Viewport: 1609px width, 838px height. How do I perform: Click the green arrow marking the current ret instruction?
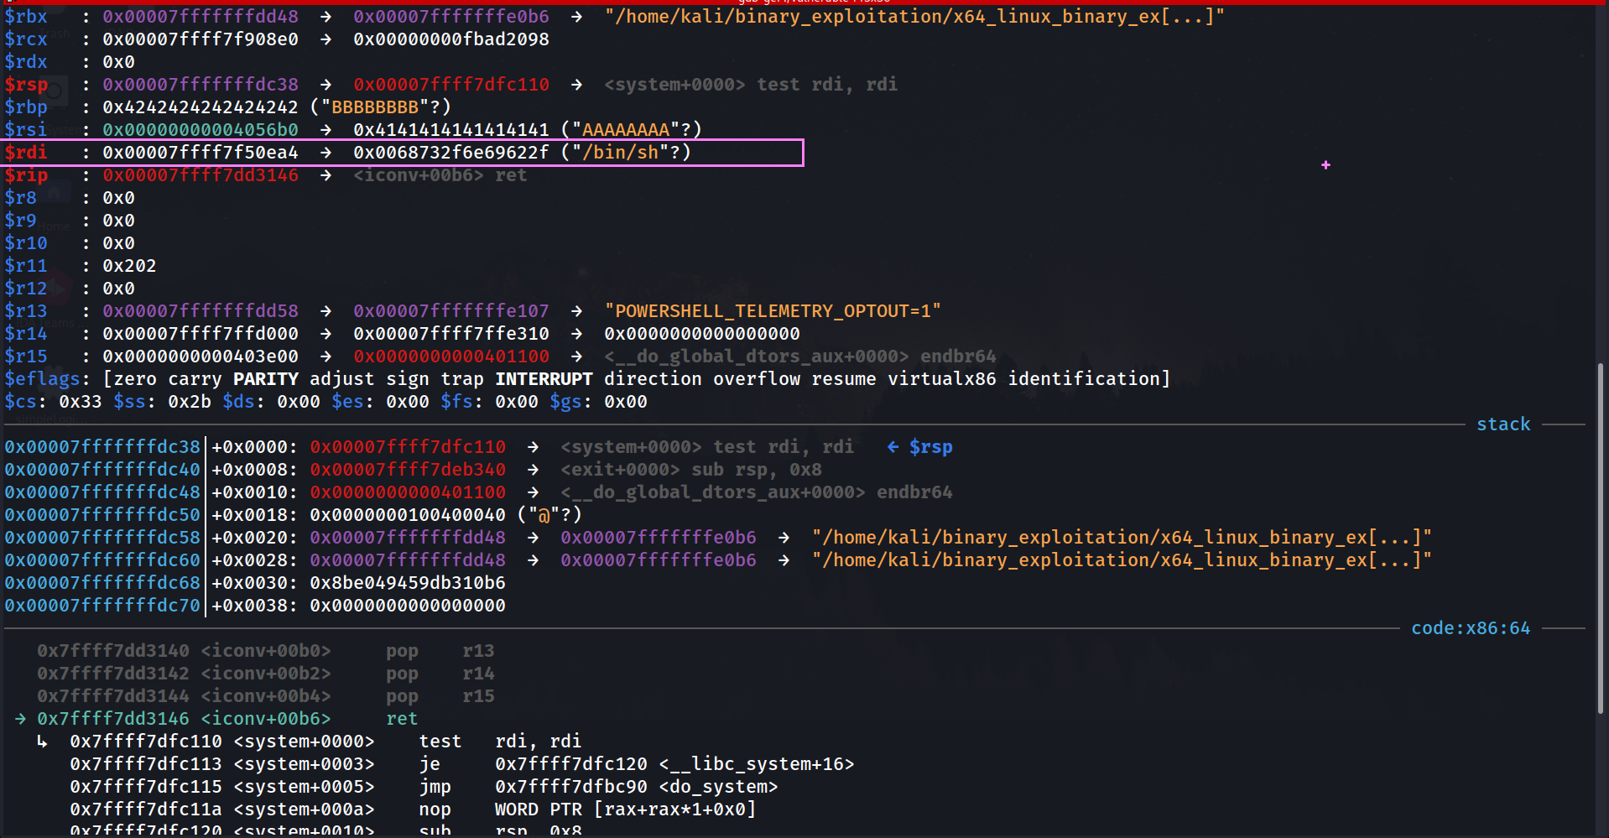click(x=20, y=719)
